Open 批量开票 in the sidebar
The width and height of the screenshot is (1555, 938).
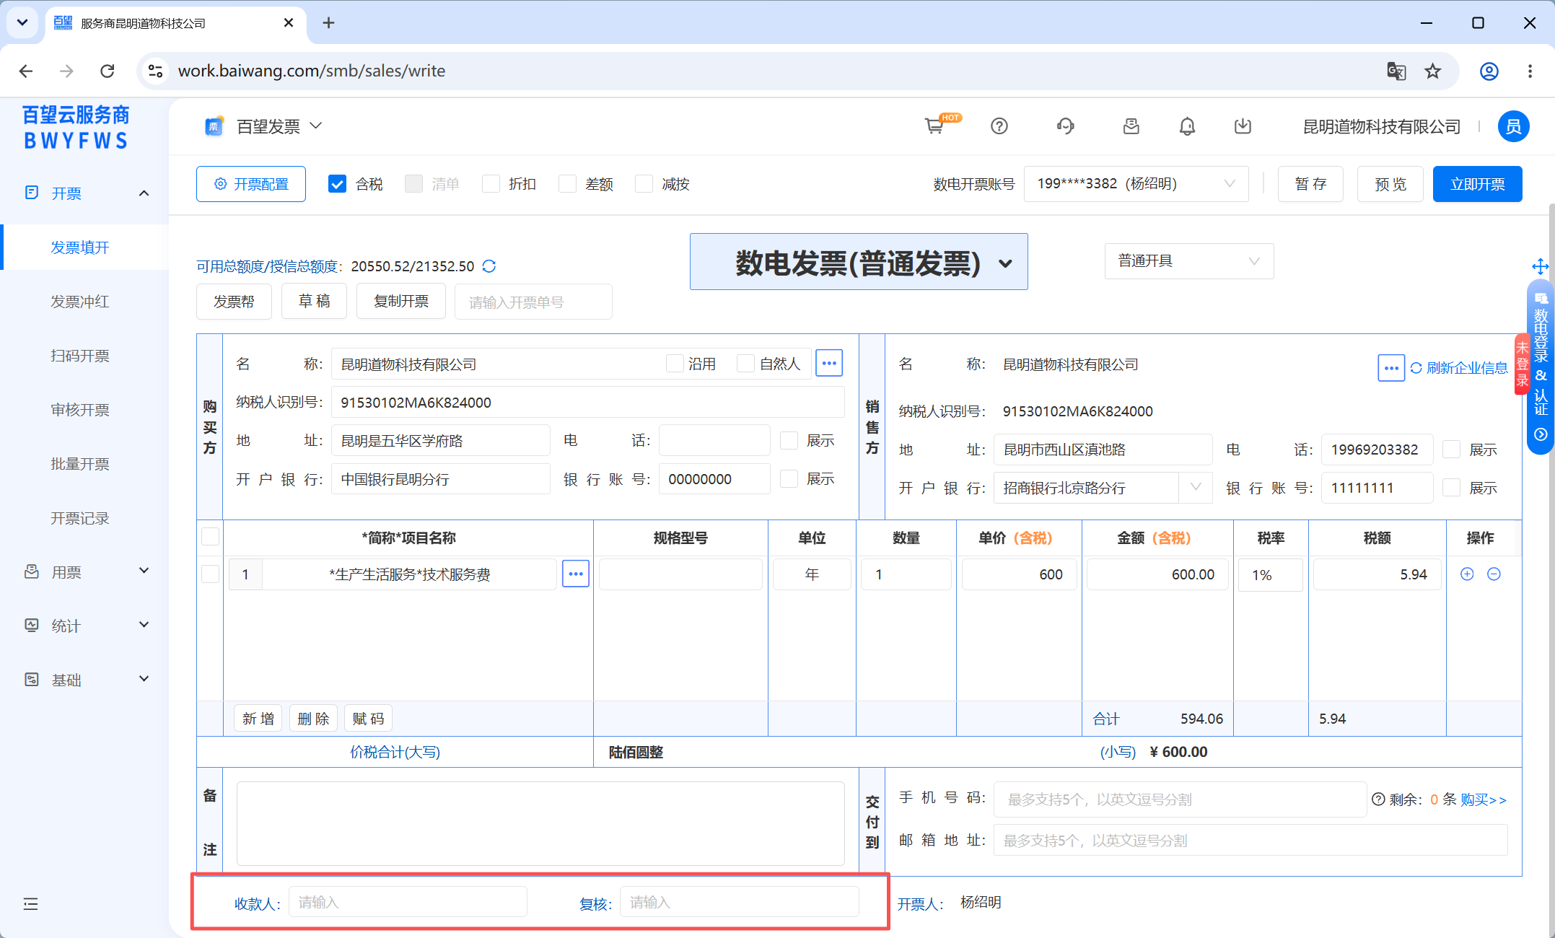80,464
